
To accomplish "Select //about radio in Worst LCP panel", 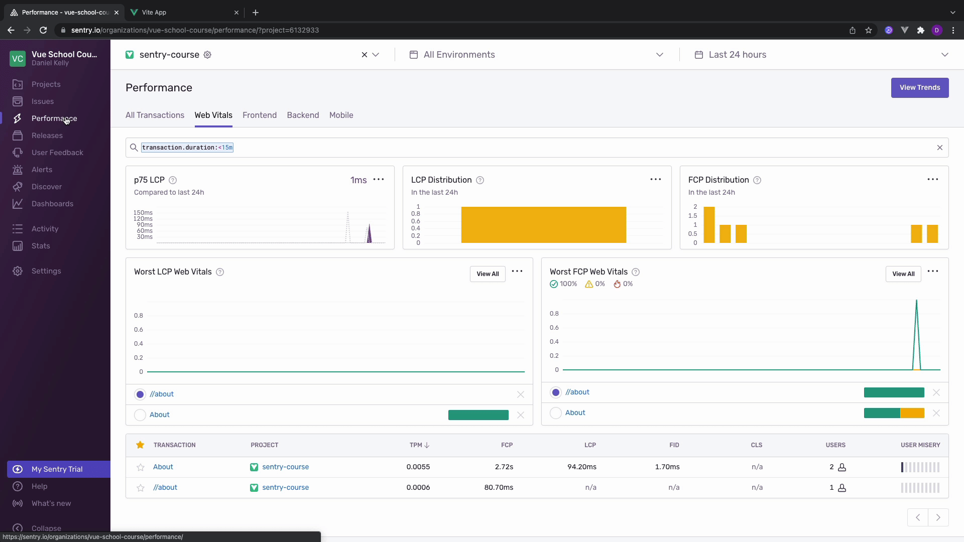I will [140, 394].
